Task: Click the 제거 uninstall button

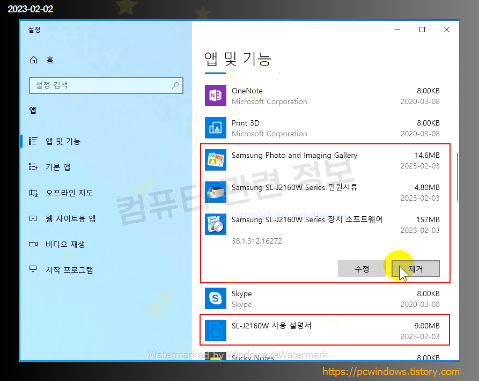Action: click(416, 269)
